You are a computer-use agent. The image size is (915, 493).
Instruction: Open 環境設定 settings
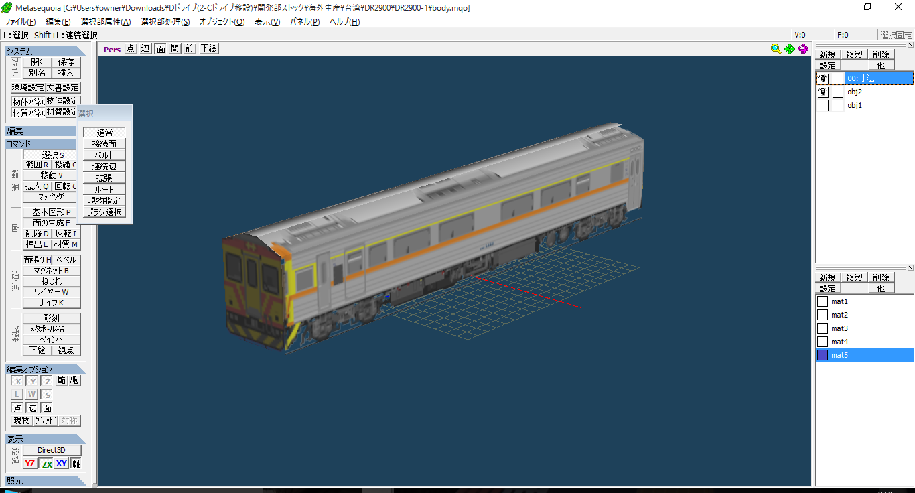[28, 88]
